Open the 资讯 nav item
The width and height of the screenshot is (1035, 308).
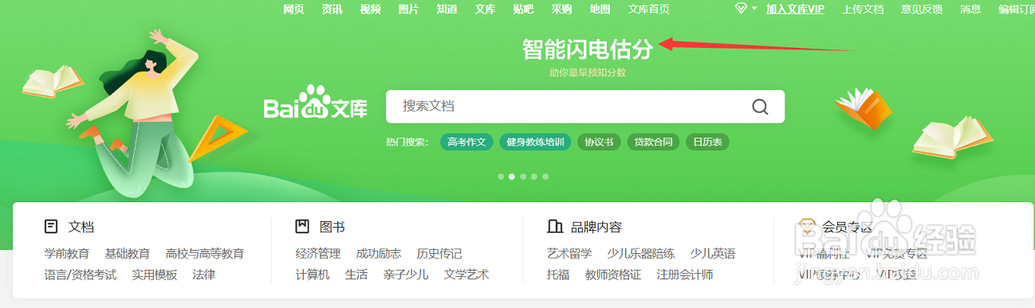(x=332, y=10)
